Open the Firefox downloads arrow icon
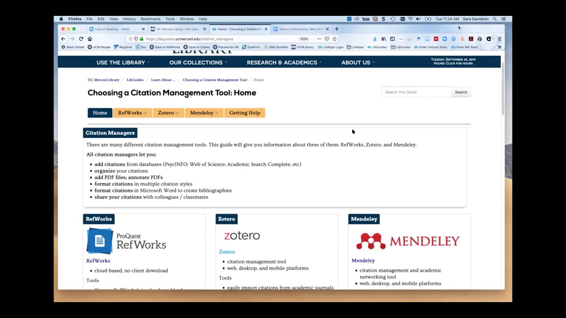The width and height of the screenshot is (566, 318). coord(375,39)
